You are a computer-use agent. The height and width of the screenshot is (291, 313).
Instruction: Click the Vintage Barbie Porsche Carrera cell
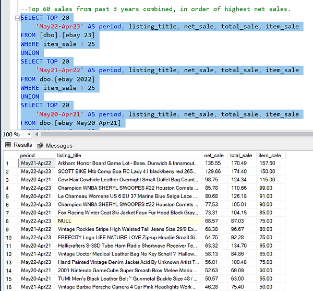click(128, 287)
